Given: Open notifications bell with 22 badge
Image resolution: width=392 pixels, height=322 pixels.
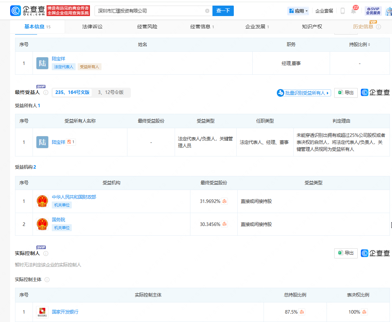Looking at the screenshot, I should tap(353, 11).
